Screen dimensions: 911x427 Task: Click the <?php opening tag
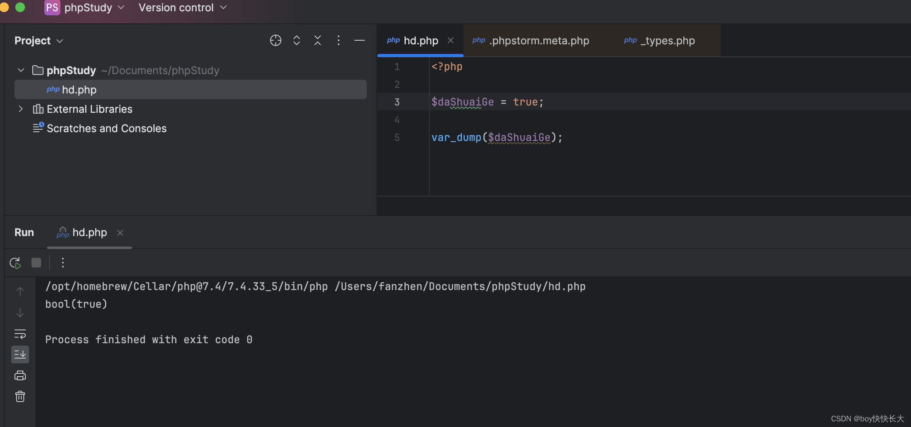447,66
